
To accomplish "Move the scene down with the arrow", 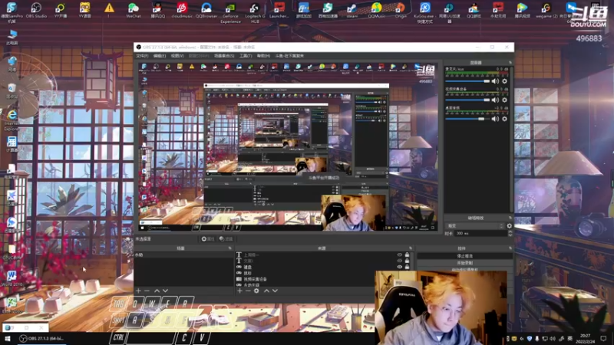I will 165,291.
